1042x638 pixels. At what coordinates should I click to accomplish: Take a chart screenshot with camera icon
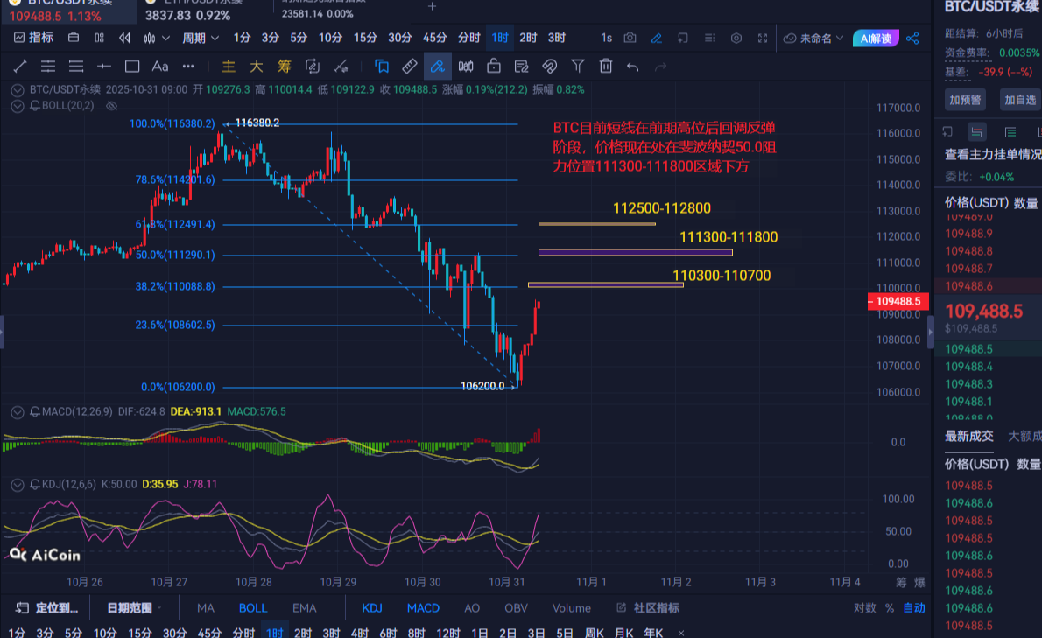[x=630, y=38]
